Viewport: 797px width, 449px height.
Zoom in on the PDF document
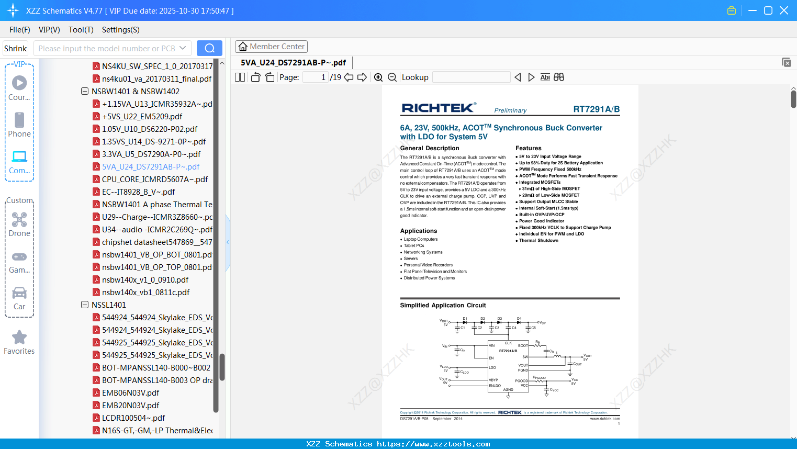click(x=378, y=77)
